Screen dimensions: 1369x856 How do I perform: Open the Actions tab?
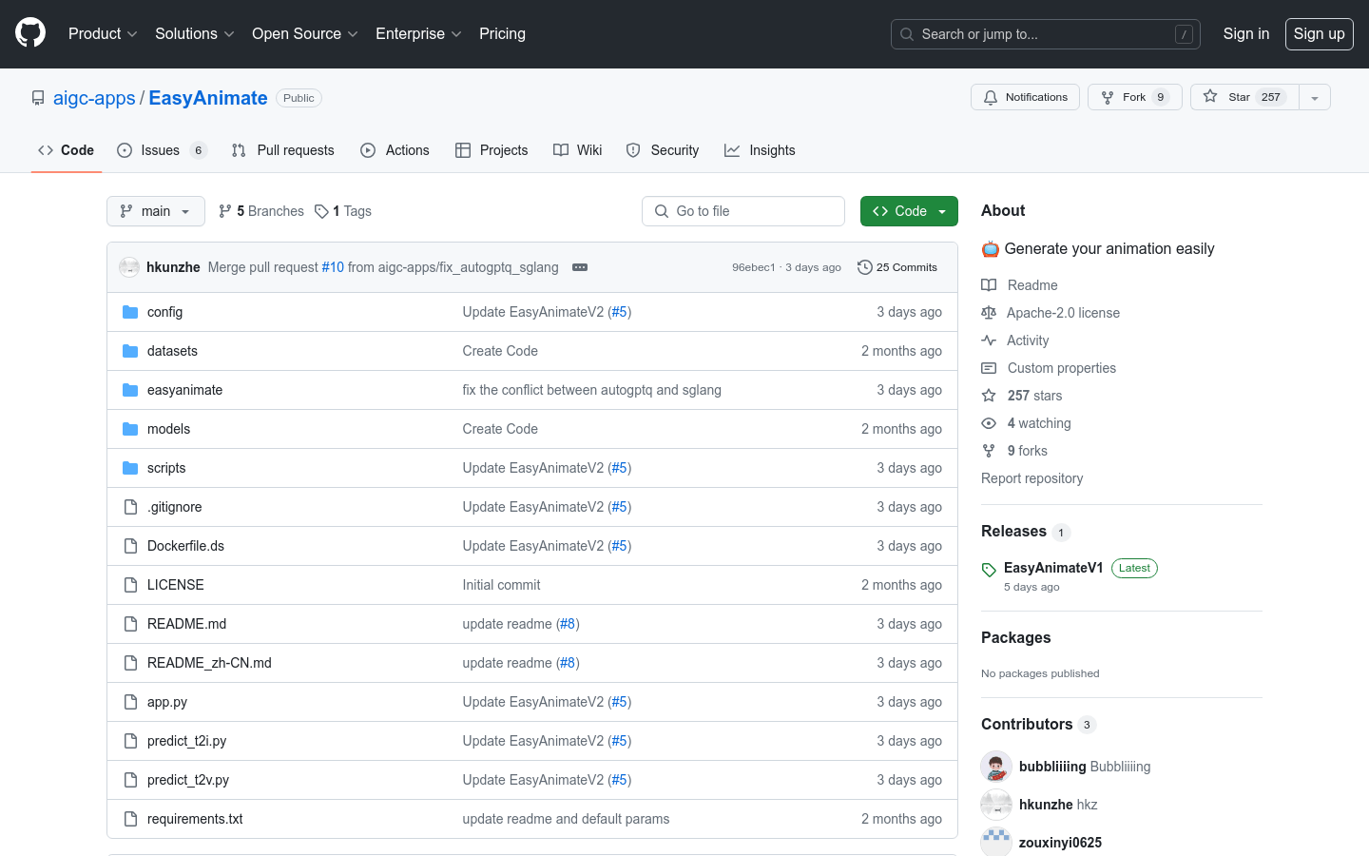395,150
